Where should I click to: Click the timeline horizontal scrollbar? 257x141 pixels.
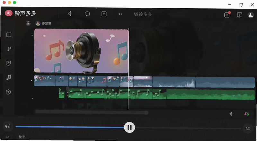(92, 112)
